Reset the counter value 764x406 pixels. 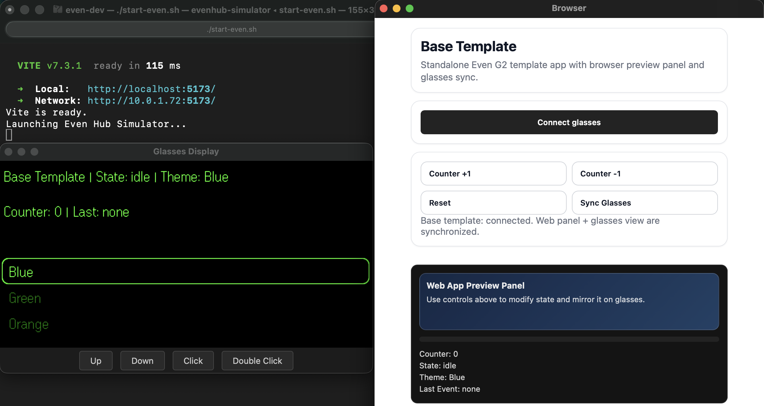pyautogui.click(x=493, y=203)
